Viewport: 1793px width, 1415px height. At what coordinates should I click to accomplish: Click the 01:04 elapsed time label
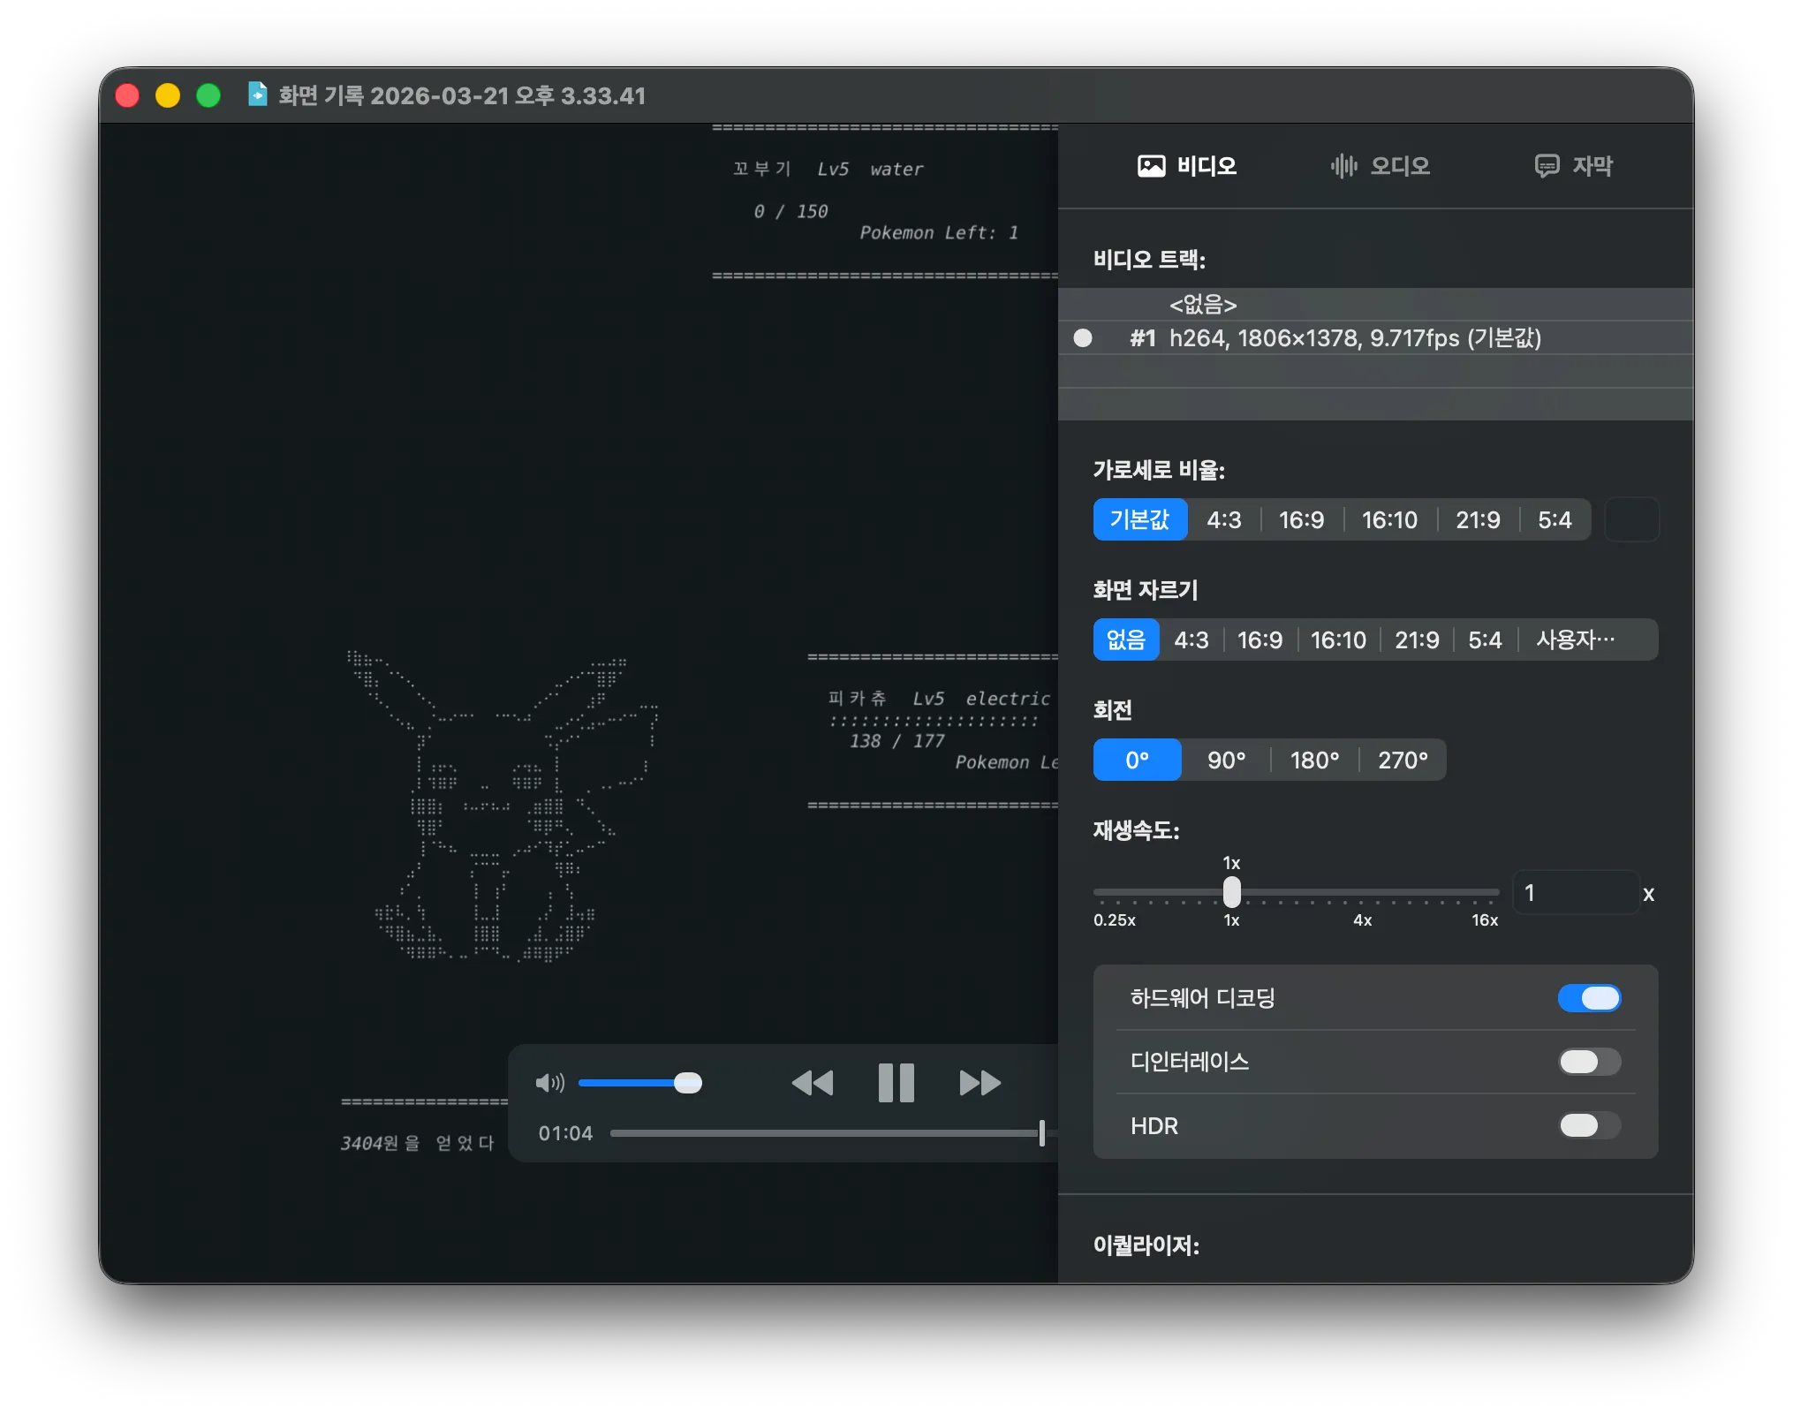(x=565, y=1133)
